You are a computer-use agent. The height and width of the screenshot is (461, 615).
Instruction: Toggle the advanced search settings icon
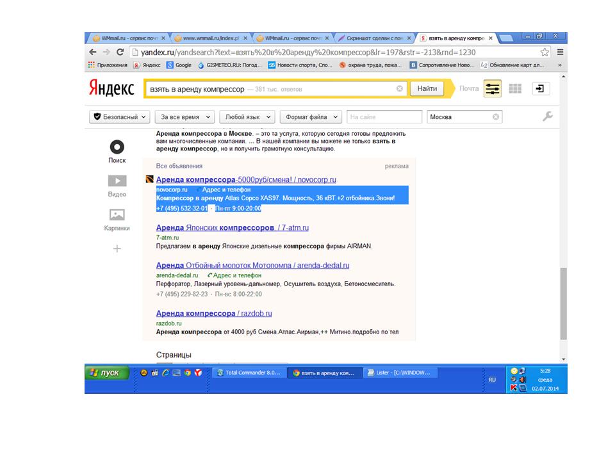[492, 88]
